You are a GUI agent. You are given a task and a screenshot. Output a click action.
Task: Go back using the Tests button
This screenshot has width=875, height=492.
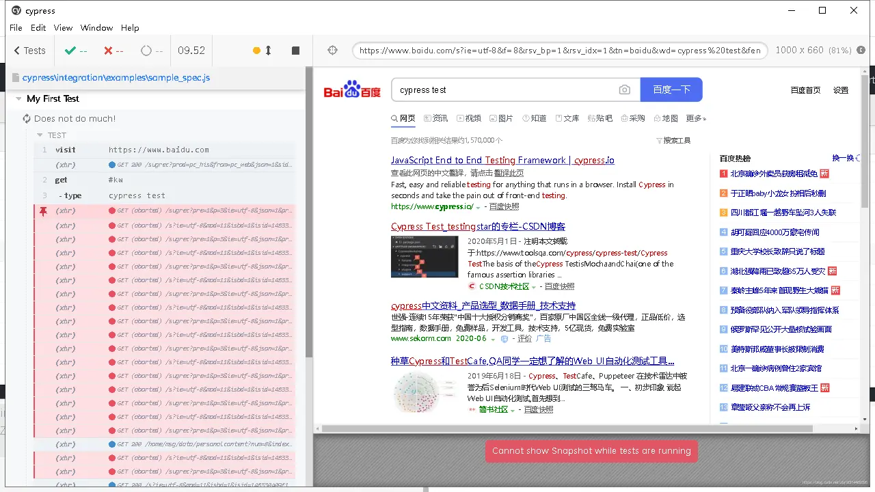(28, 50)
